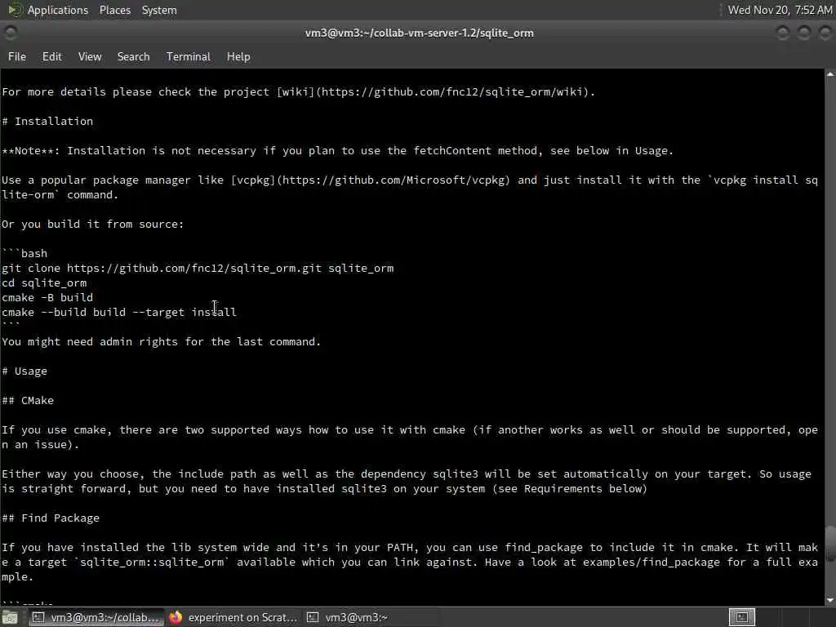
Task: Click the 'cmake --build build --target install' line
Action: tap(119, 313)
